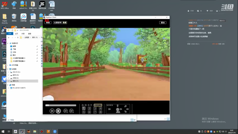Collapse the 此电脑 tree node
The width and height of the screenshot is (238, 134).
coord(8,69)
